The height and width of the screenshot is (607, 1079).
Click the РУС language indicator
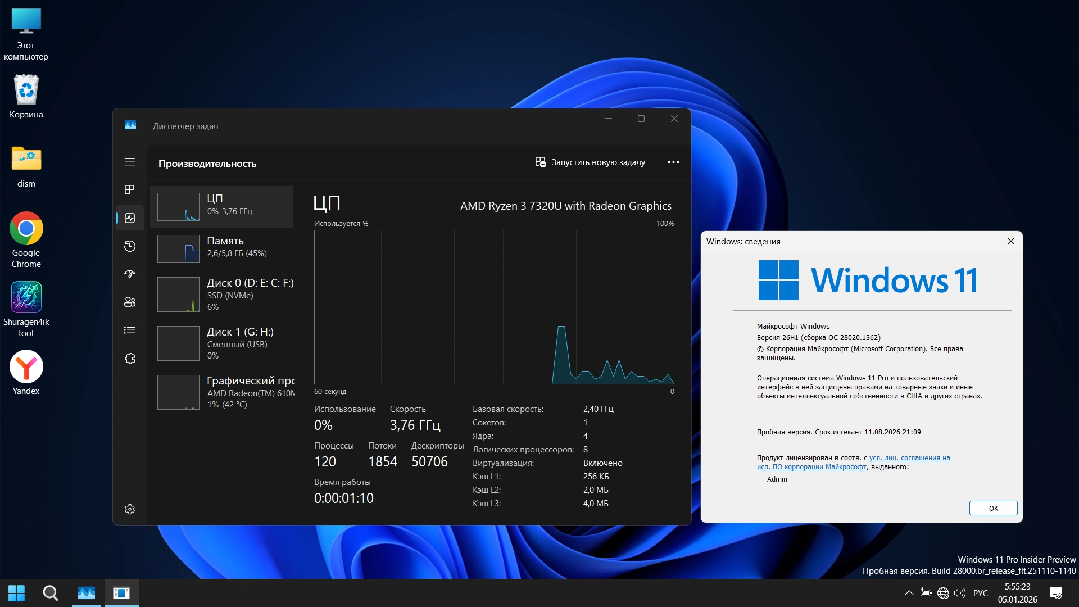coord(980,593)
